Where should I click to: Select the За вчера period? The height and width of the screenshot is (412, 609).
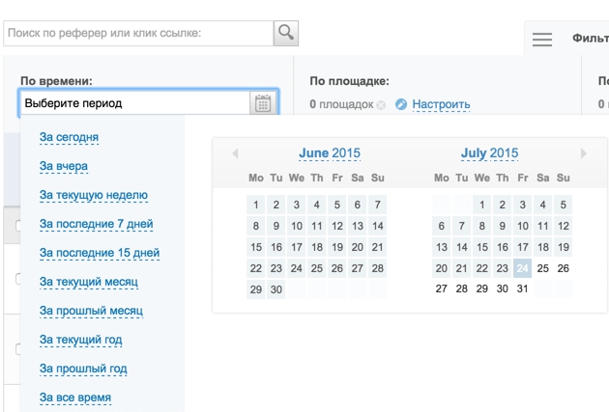[x=64, y=166]
